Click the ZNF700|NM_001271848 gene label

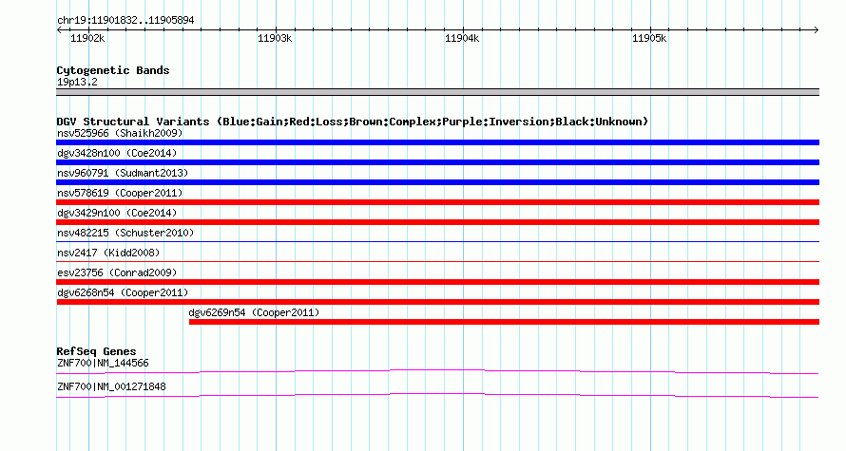pos(111,386)
